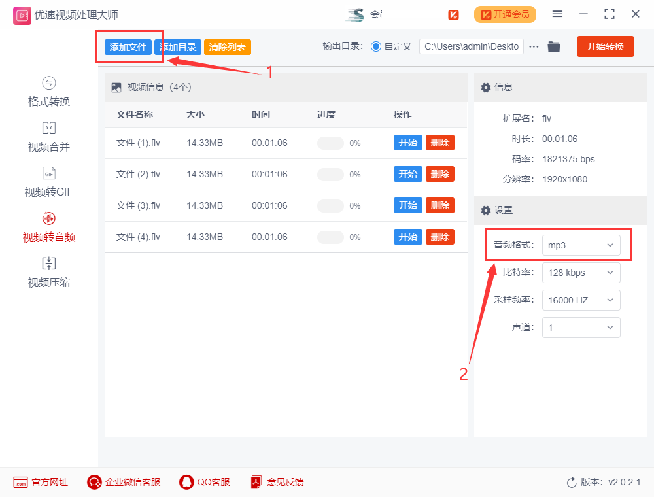The width and height of the screenshot is (654, 497).
Task: Click the output directory path input field
Action: pos(471,46)
